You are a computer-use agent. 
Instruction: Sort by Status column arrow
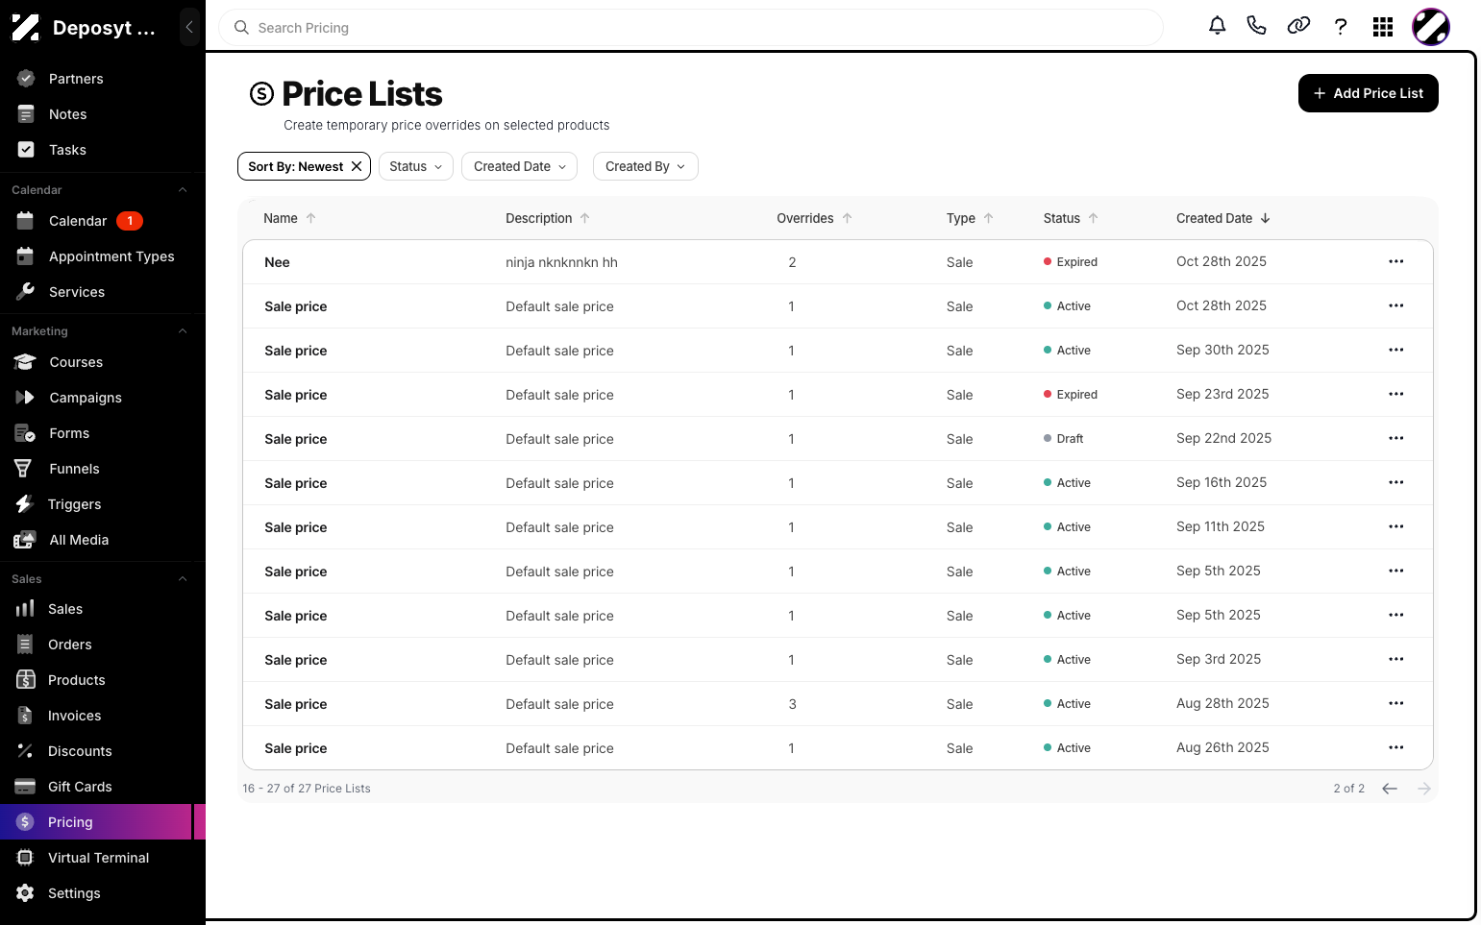point(1093,218)
